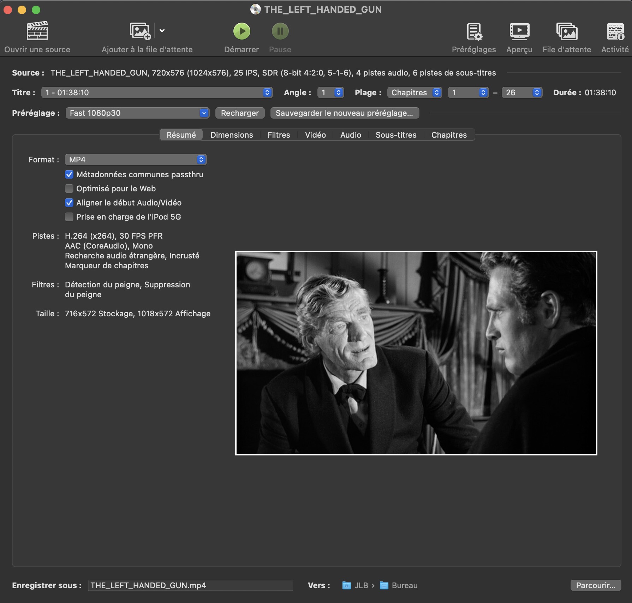Click the disc icon in the title bar

click(255, 9)
